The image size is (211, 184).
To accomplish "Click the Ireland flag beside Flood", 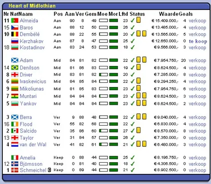I will [x=15, y=124].
